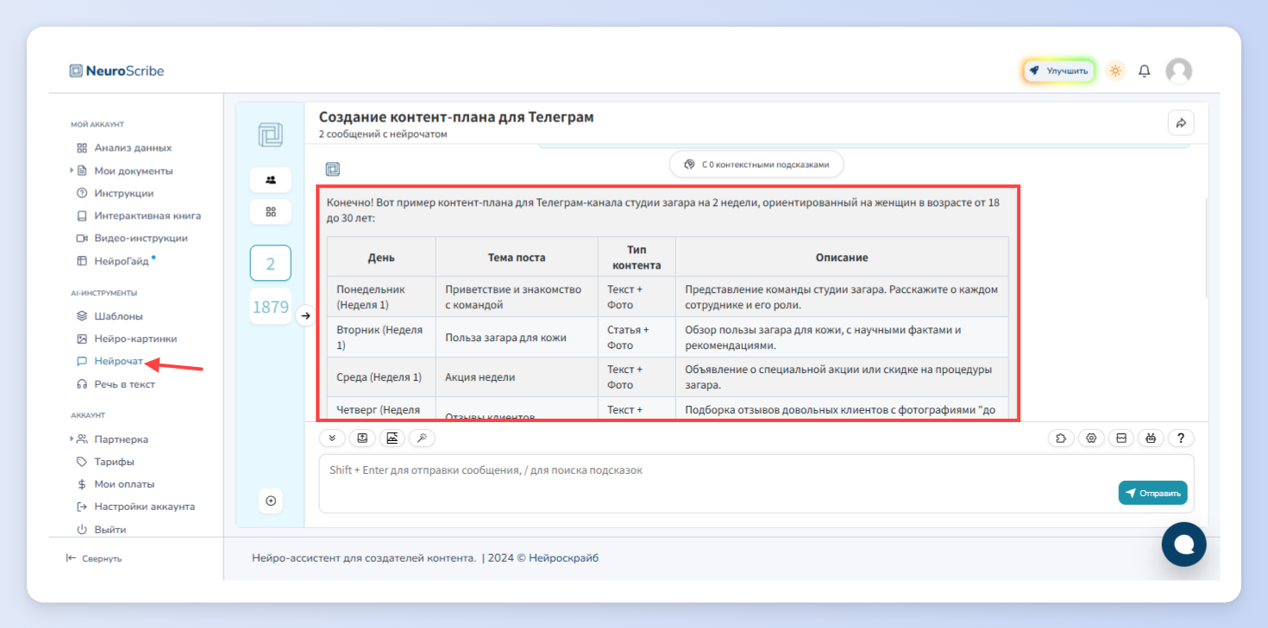Click the right-arrow panel expand button
This screenshot has height=628, width=1268.
[305, 316]
